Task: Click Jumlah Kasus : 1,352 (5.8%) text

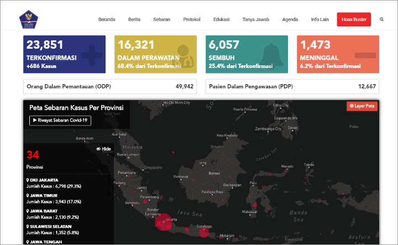Action: (53, 233)
